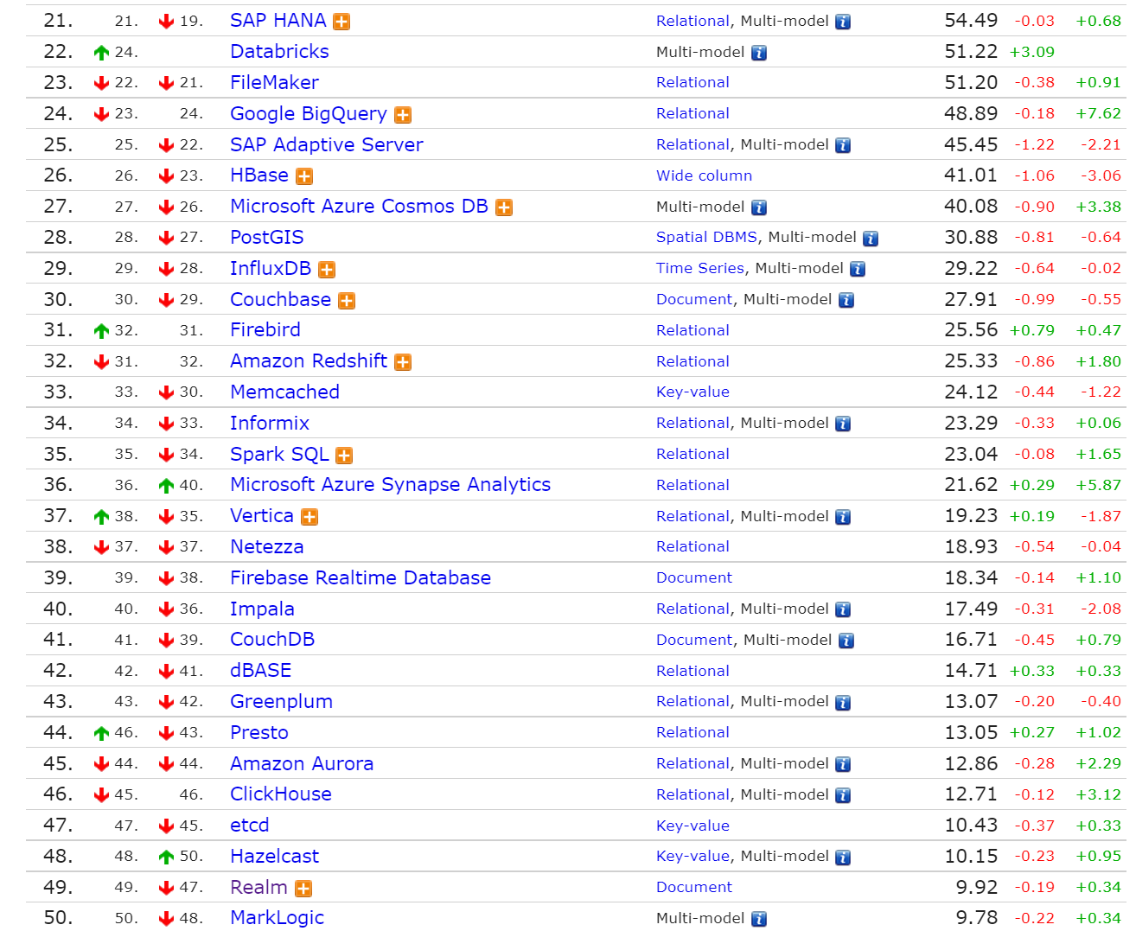Click the info icon in SAP Adaptive Server row

843,145
